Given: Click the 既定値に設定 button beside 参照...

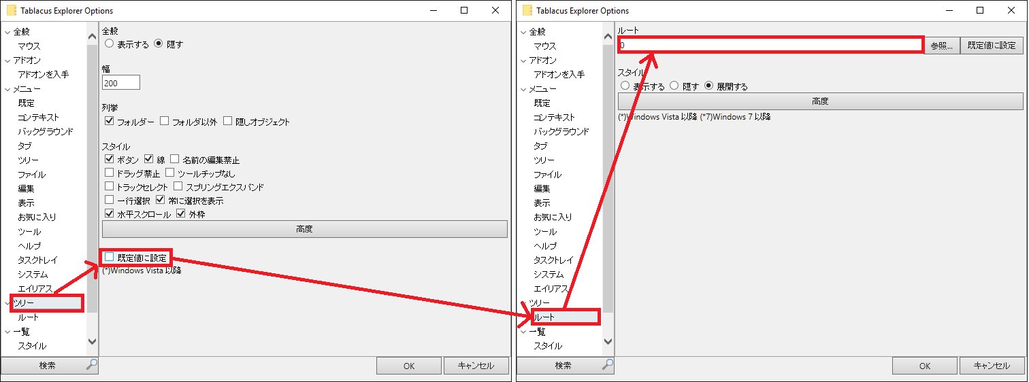Looking at the screenshot, I should (x=992, y=46).
